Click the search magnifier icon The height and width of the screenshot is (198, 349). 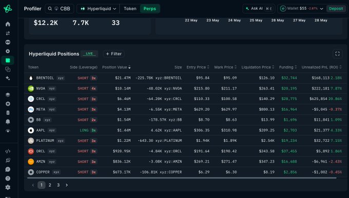(x=50, y=9)
